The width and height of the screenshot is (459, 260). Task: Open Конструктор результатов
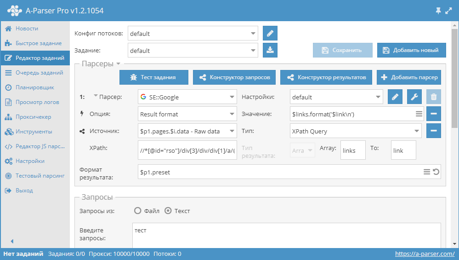pos(326,77)
